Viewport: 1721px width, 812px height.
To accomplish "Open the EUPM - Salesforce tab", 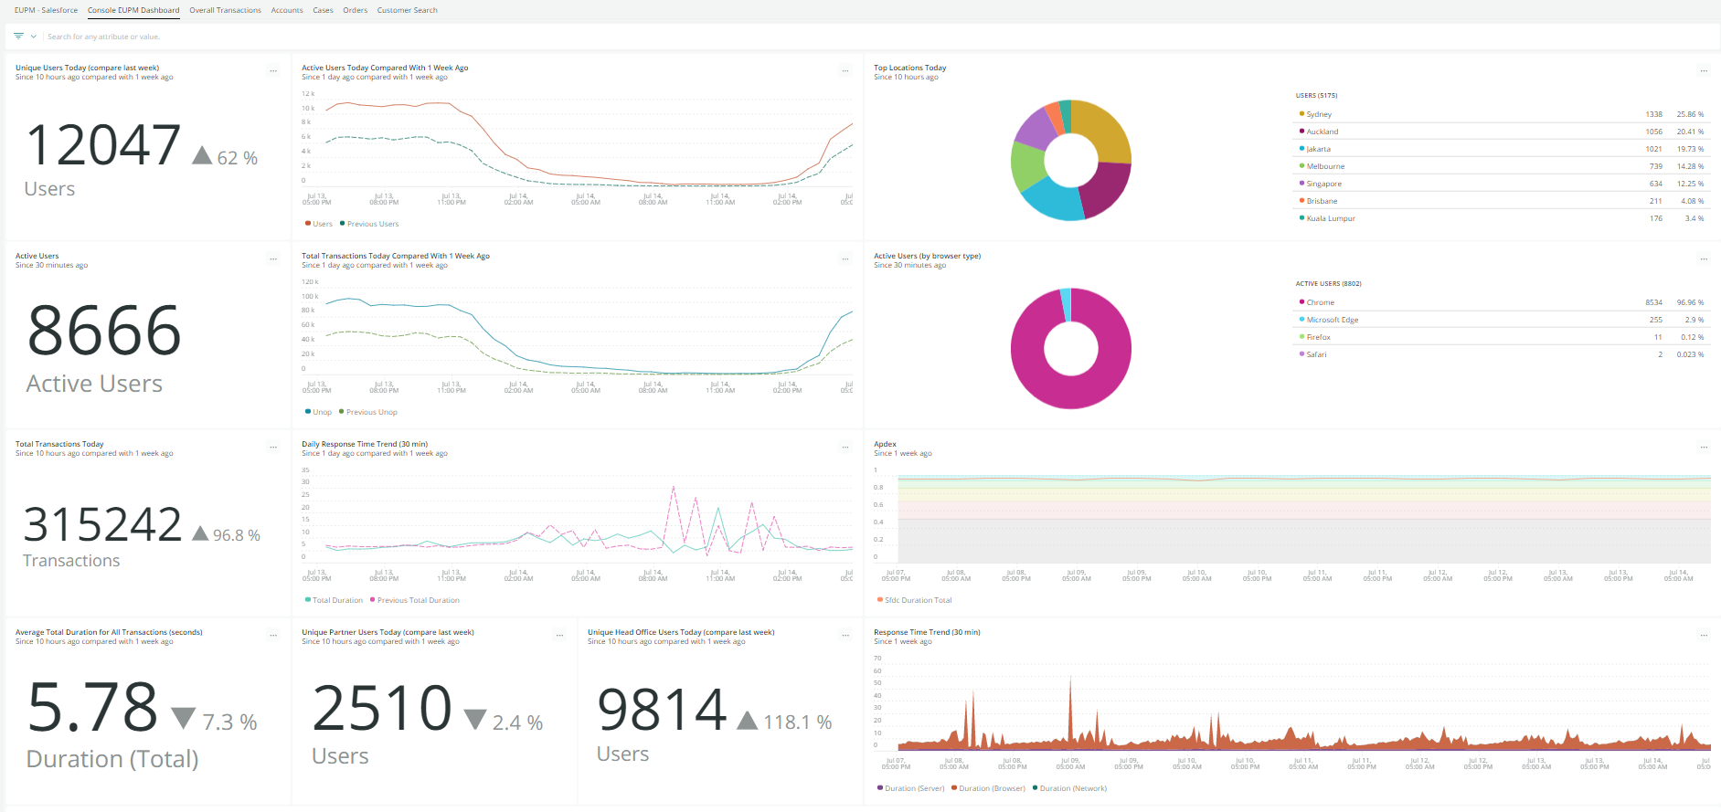I will (46, 10).
